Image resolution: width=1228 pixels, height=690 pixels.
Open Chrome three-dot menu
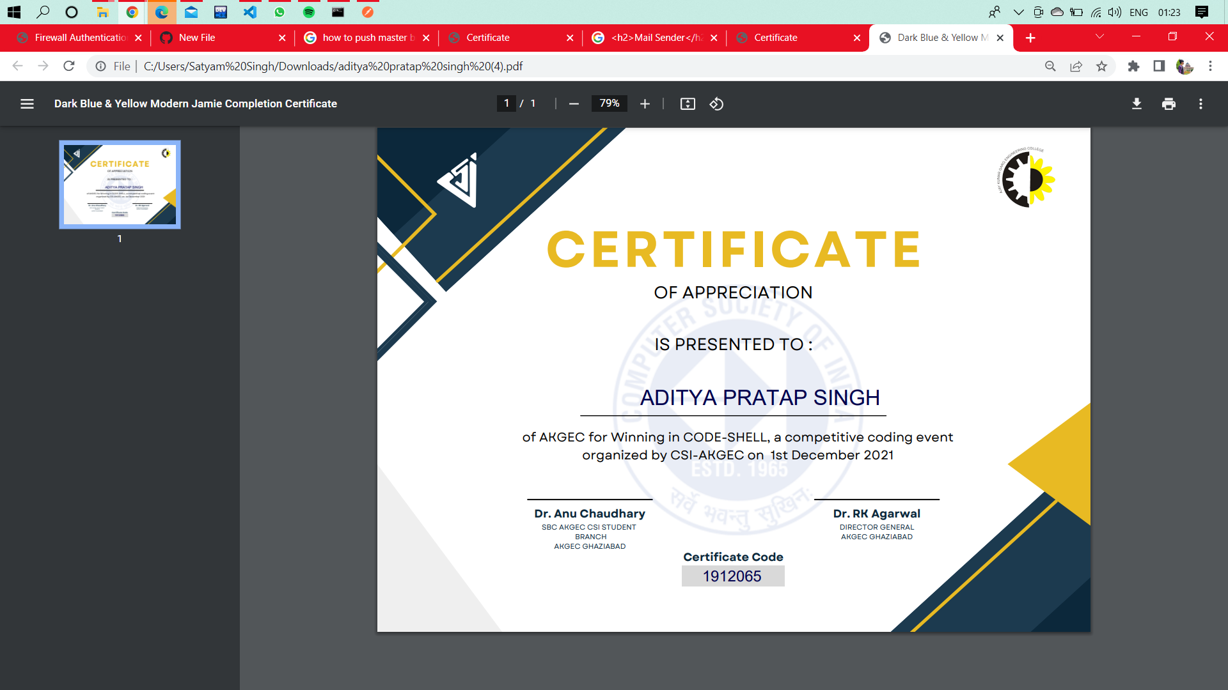click(1210, 66)
